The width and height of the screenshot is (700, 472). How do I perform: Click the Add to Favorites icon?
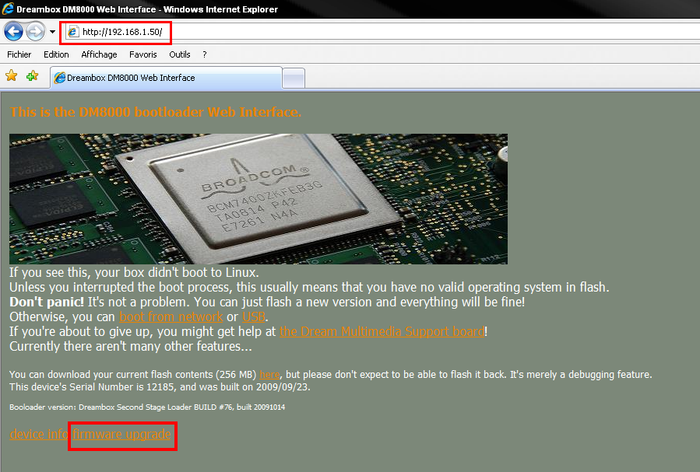[x=32, y=75]
